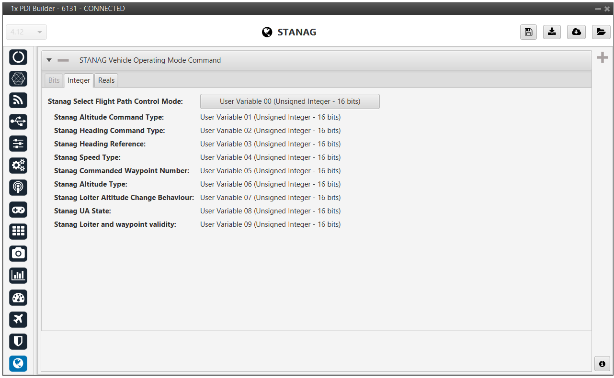
Task: Select the RSS signal feed icon
Action: (x=18, y=100)
